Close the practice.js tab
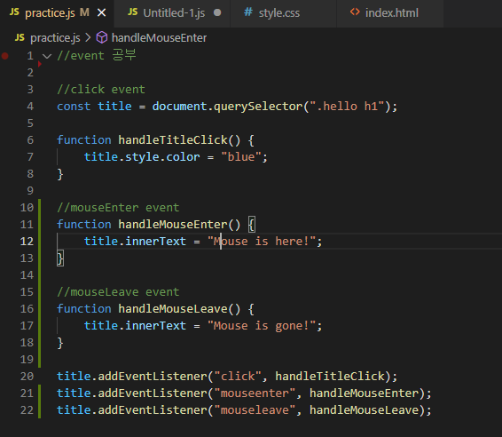 (101, 12)
